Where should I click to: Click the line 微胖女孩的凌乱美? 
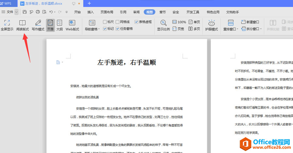coord(88,97)
